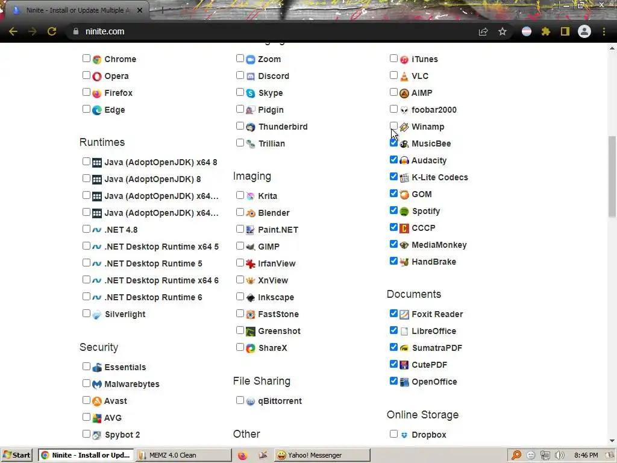
Task: Uncheck the LibreOffice checkbox
Action: coord(393,330)
